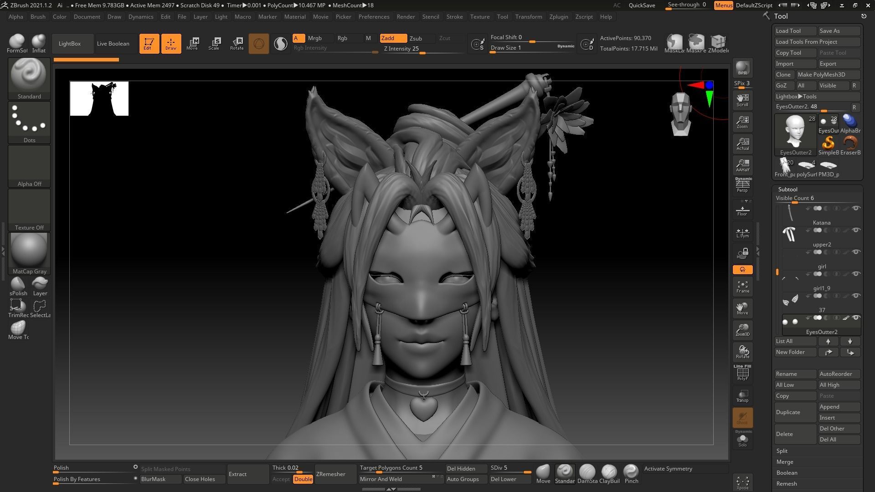Image resolution: width=875 pixels, height=492 pixels.
Task: Click the Frame mesh icon
Action: (x=742, y=287)
